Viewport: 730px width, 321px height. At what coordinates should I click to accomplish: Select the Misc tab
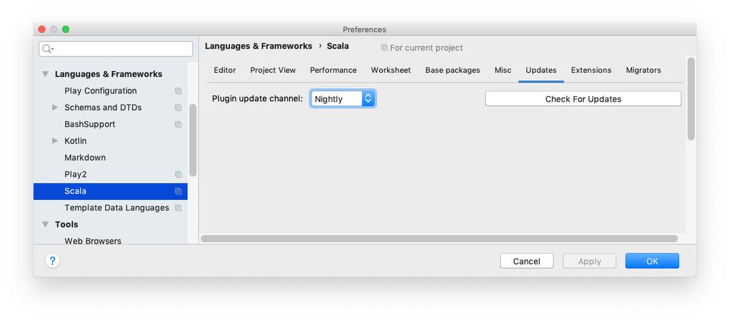(503, 70)
